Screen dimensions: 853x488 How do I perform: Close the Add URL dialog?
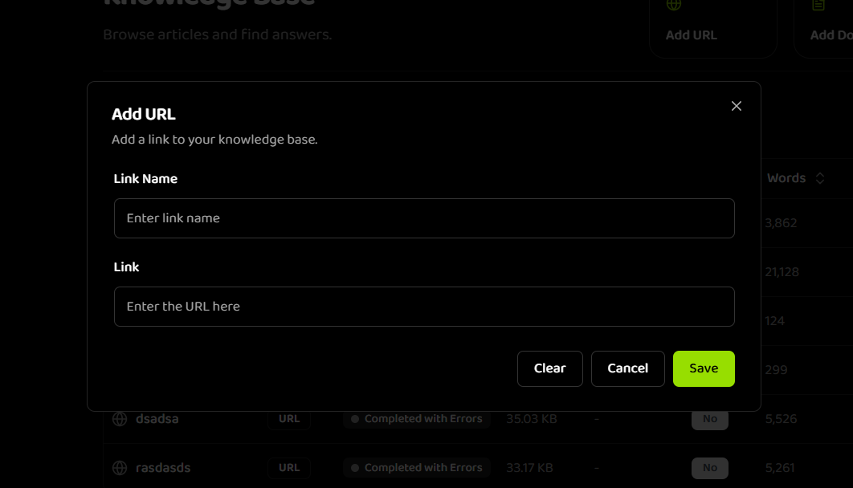[736, 105]
